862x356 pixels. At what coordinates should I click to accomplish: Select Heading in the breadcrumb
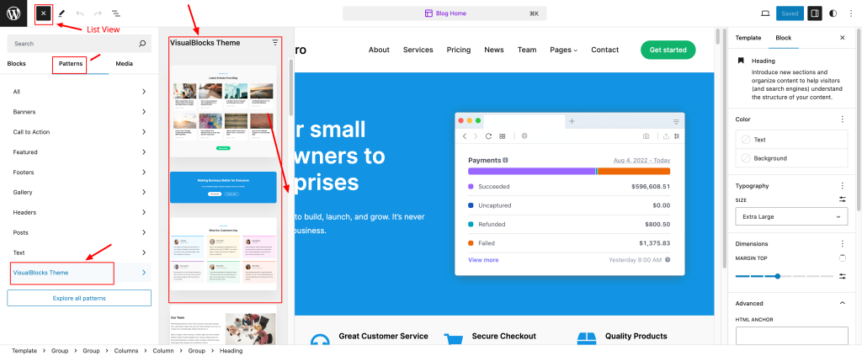[x=231, y=350]
